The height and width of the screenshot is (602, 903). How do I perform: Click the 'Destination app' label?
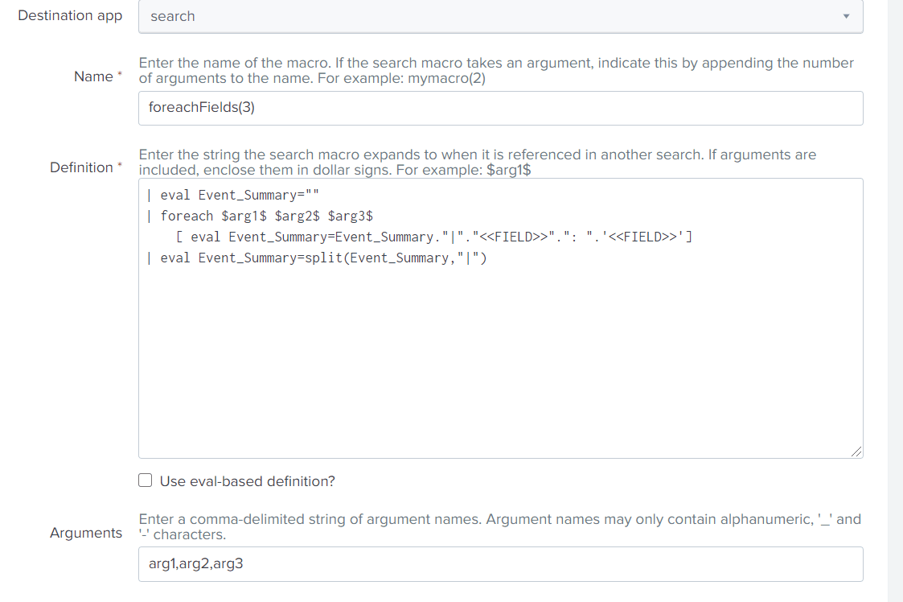coord(70,14)
